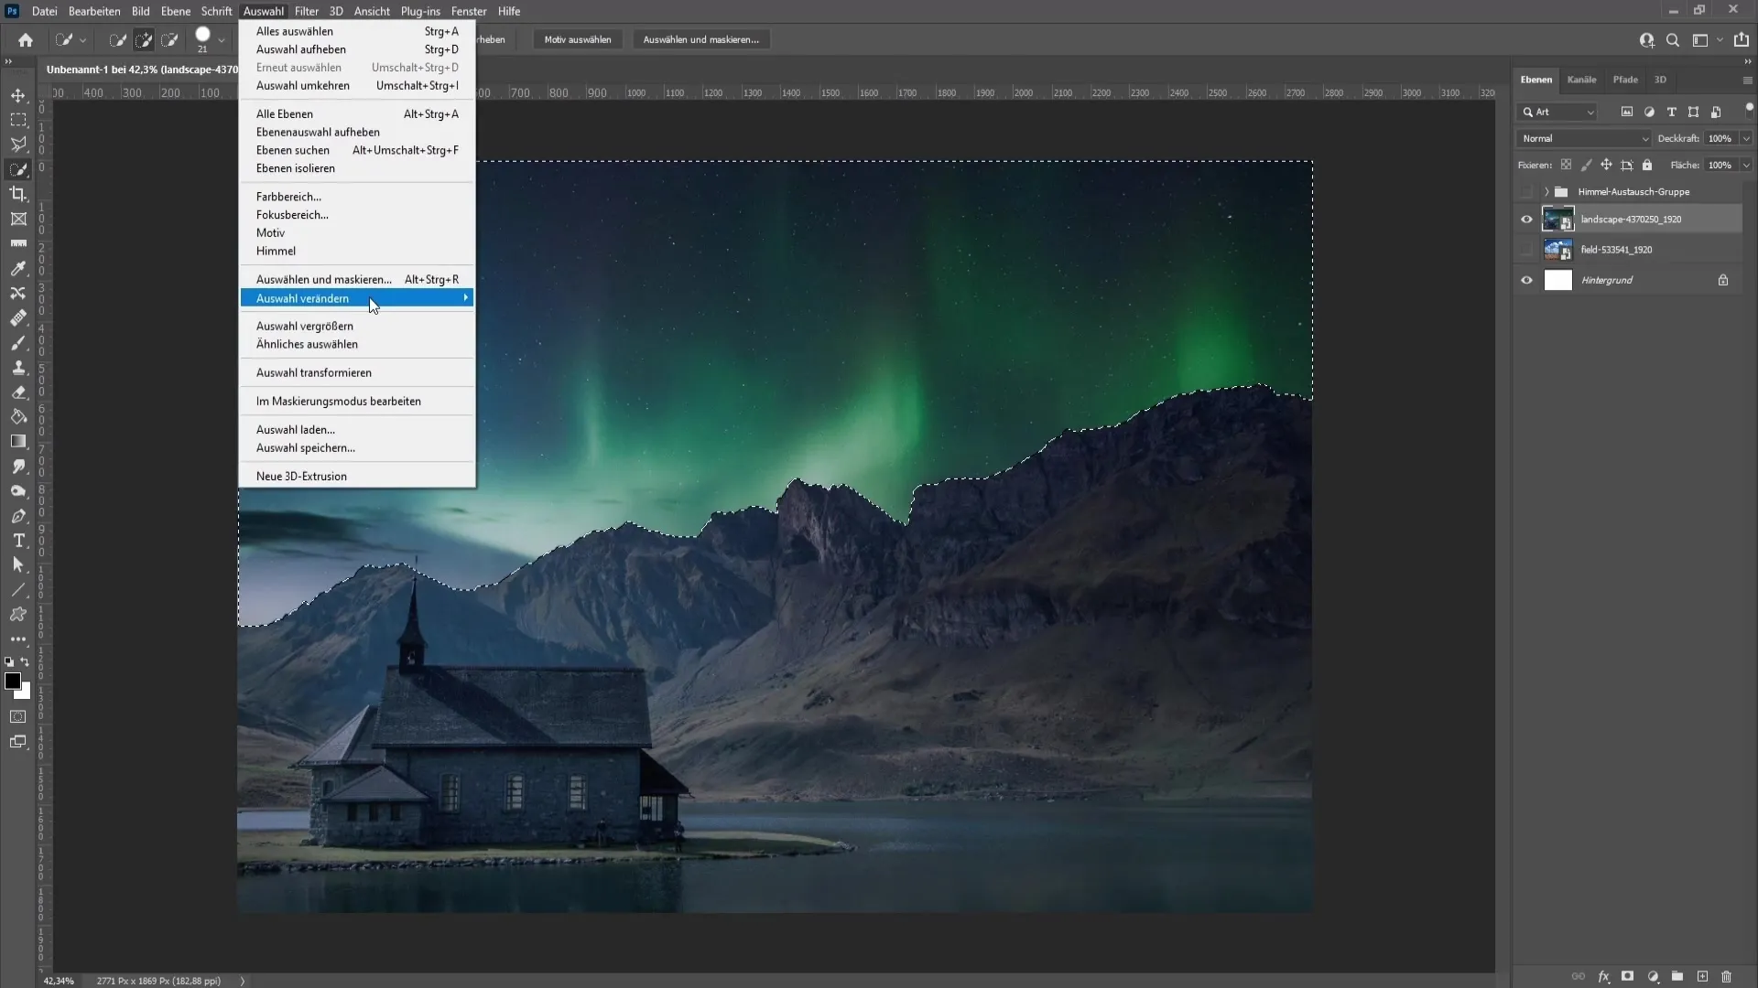The width and height of the screenshot is (1758, 988).
Task: Hide the Hintergrund layer
Action: point(1526,280)
